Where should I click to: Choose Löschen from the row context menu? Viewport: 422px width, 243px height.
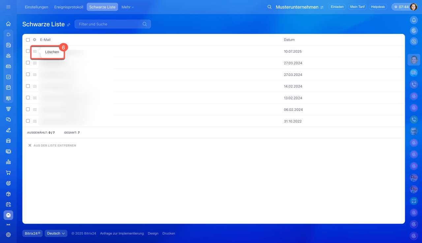pos(52,52)
